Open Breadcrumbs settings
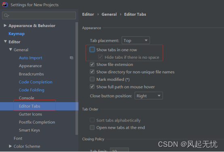 click(x=31, y=74)
